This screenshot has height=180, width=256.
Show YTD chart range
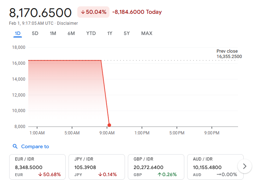tap(91, 33)
